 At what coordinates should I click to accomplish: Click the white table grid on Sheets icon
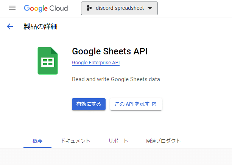coord(48,62)
